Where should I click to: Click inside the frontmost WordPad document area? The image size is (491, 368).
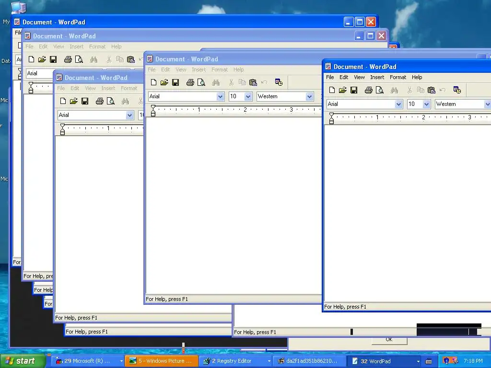(408, 213)
